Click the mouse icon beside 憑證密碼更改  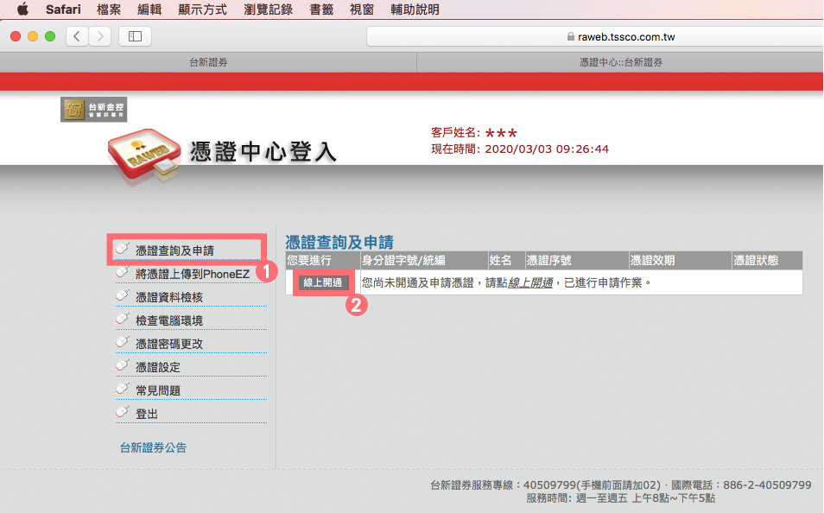(123, 341)
